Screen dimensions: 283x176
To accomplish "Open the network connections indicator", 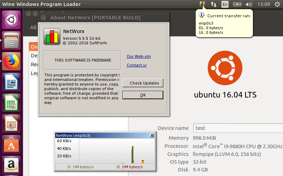I will [214, 4].
